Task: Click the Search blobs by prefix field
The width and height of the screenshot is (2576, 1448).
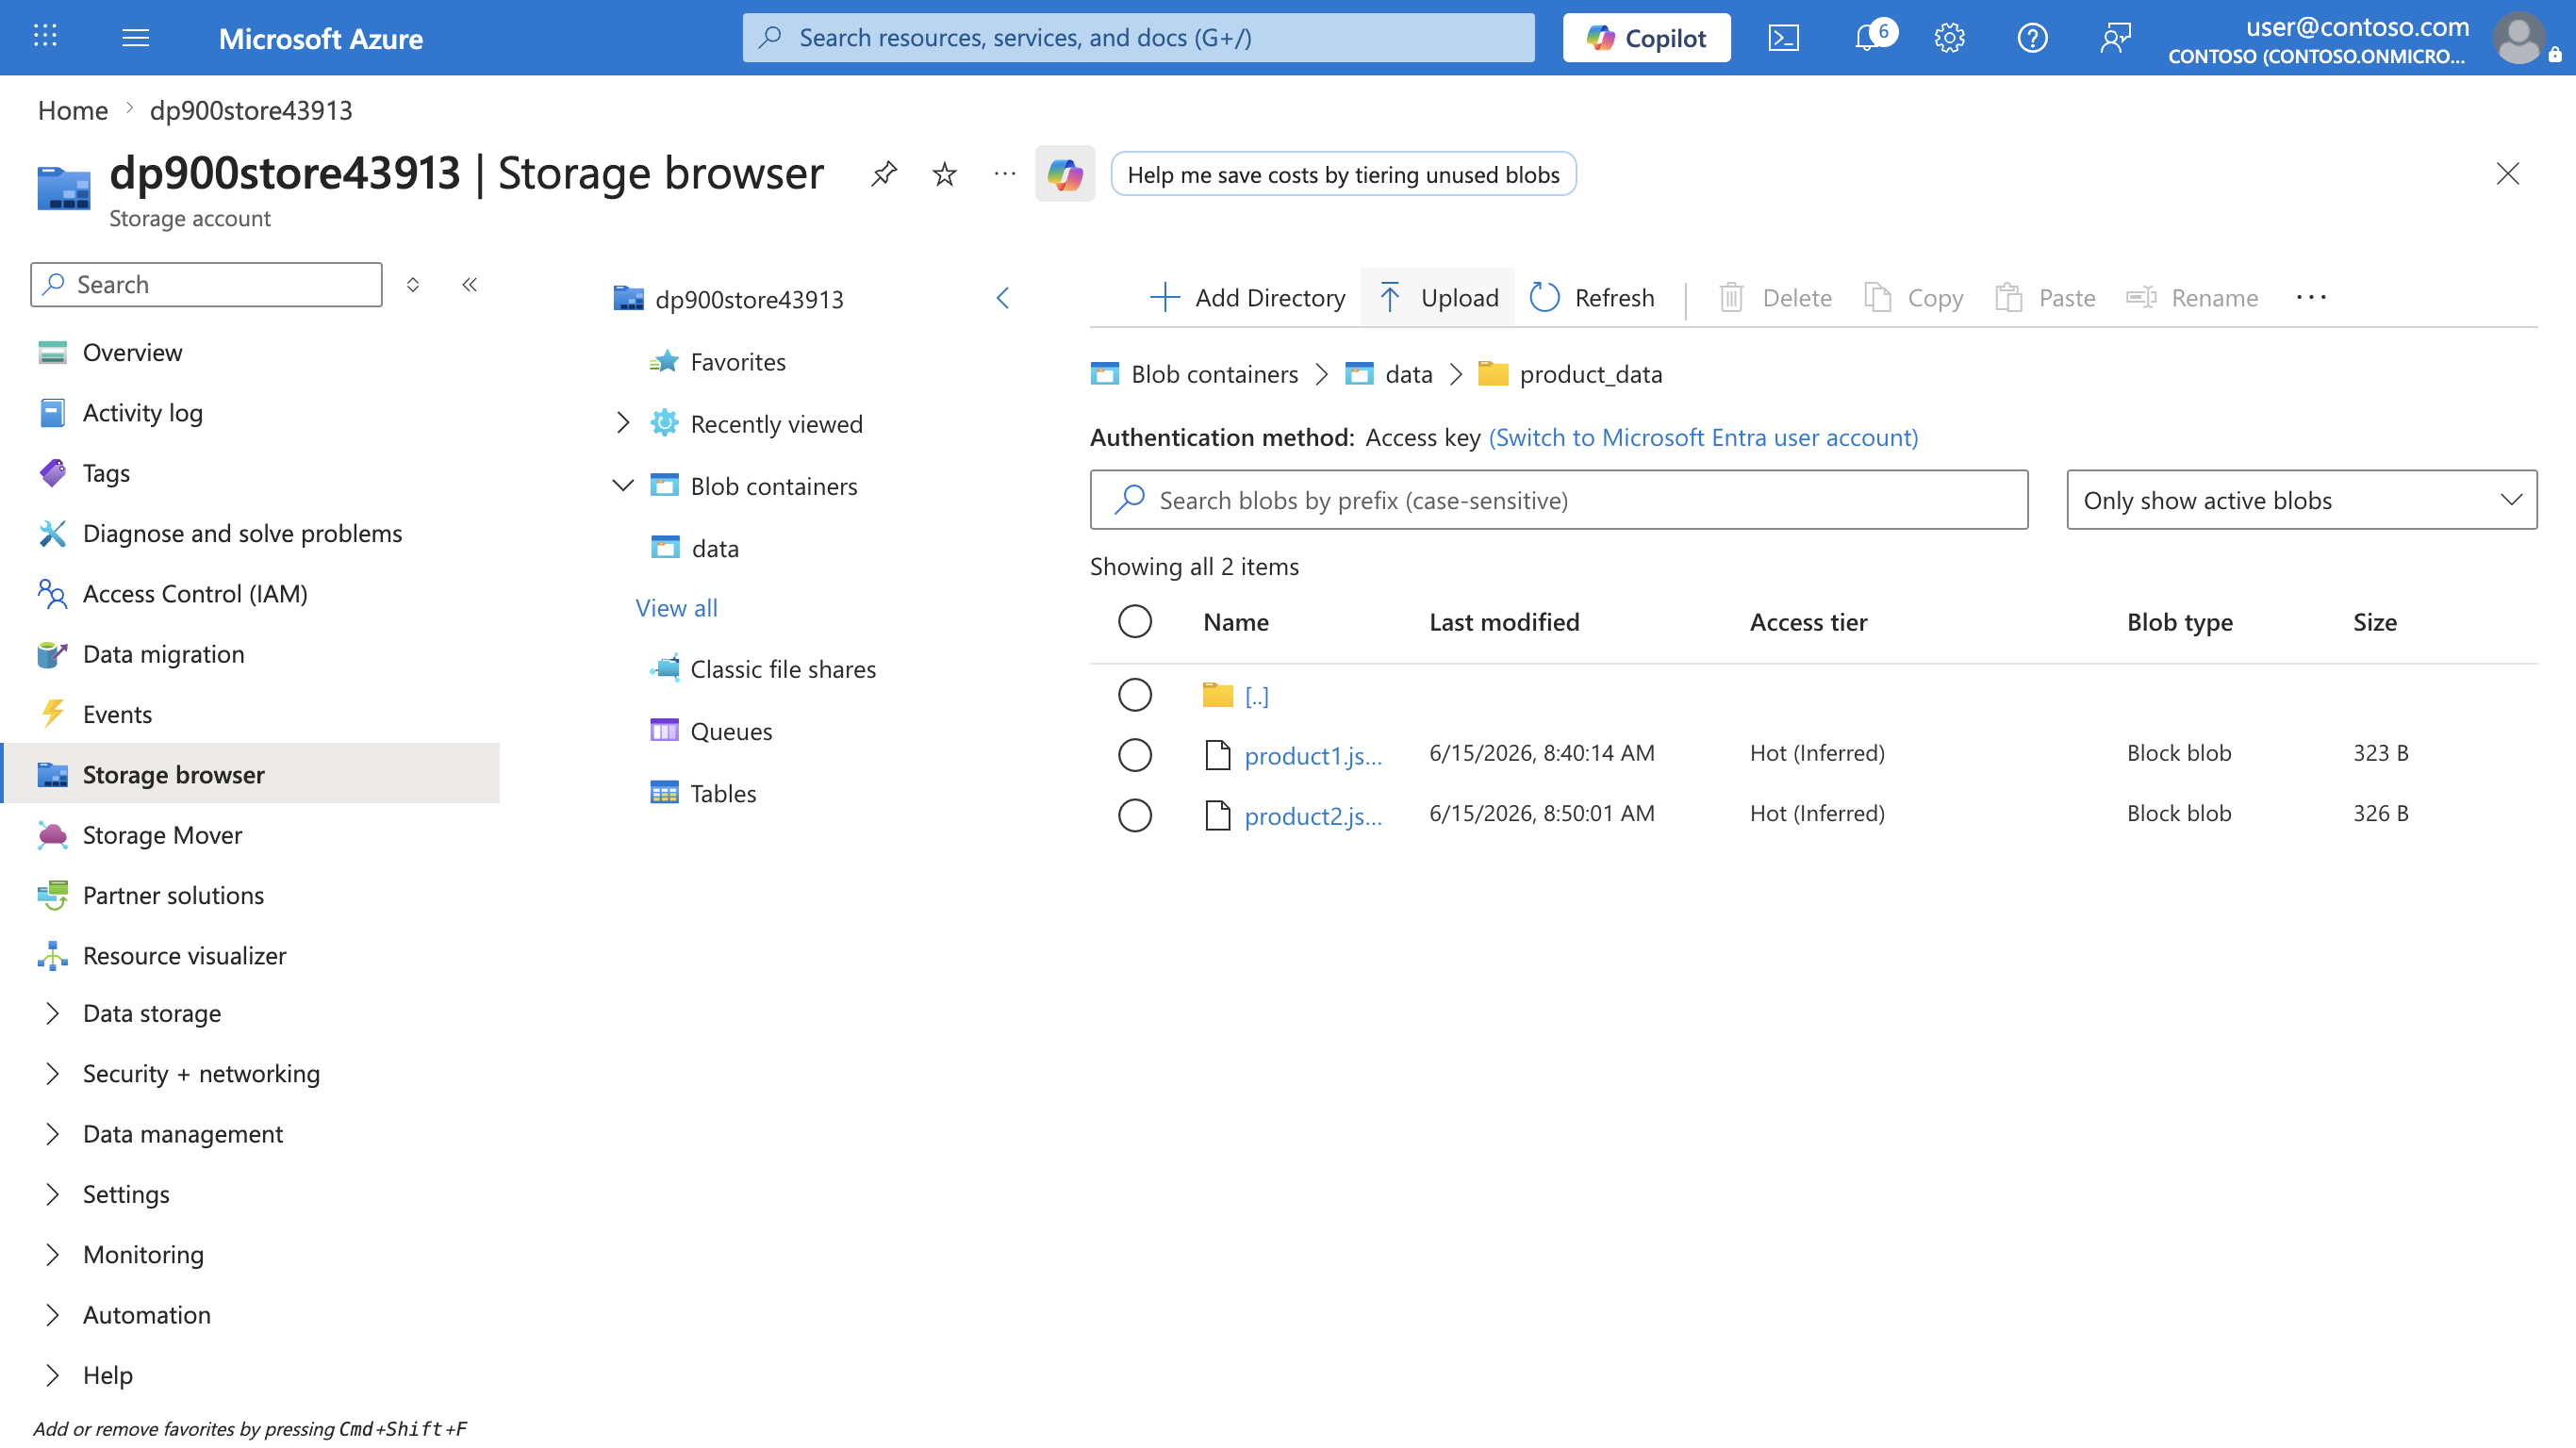Action: 1558,499
